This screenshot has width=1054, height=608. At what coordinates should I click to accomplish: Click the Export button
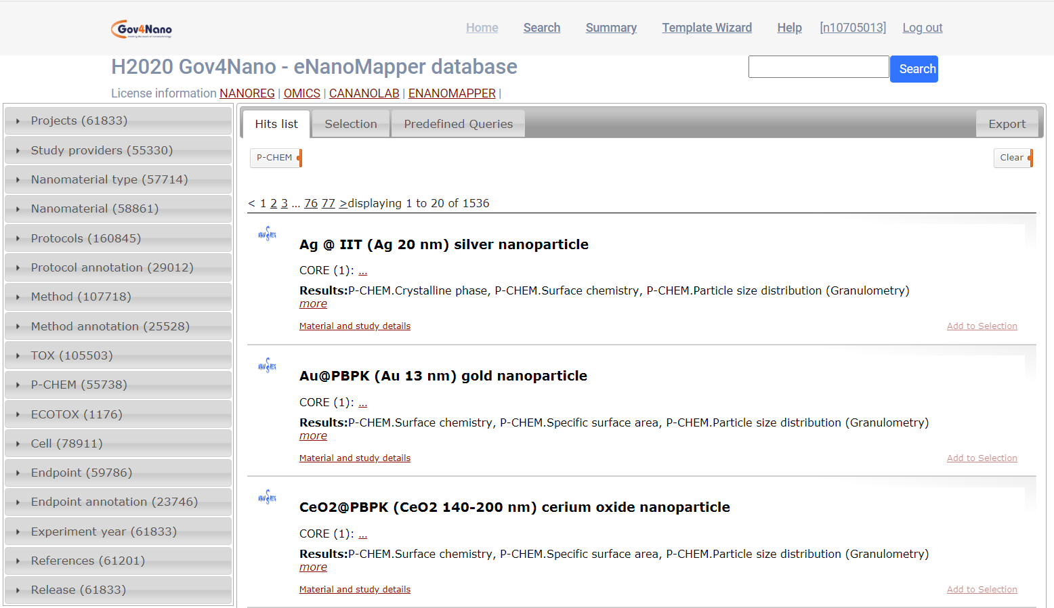(x=1007, y=124)
